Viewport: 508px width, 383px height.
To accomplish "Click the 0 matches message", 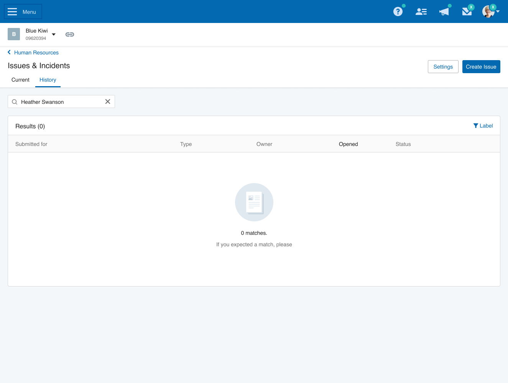I will pos(254,233).
